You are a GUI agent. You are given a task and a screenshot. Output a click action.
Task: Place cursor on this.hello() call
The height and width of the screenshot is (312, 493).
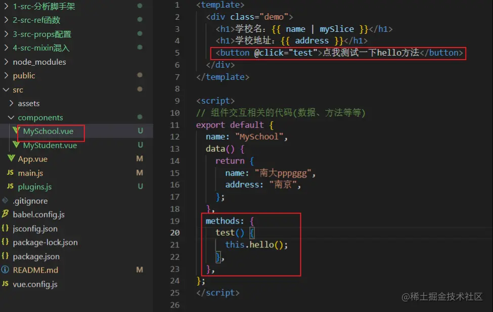pos(256,245)
